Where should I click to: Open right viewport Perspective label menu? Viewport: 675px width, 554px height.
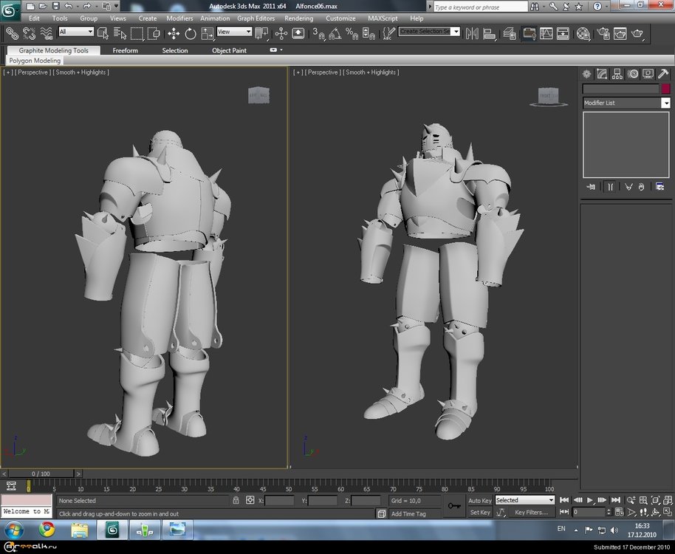click(x=323, y=72)
